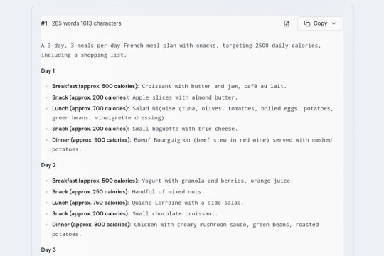The height and width of the screenshot is (256, 384).
Task: Click the Small chocolate croissant snack
Action: pyautogui.click(x=134, y=213)
